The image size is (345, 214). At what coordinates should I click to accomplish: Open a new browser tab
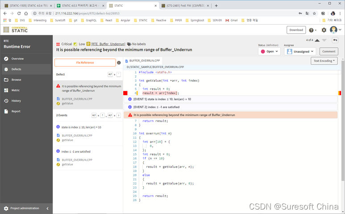216,6
